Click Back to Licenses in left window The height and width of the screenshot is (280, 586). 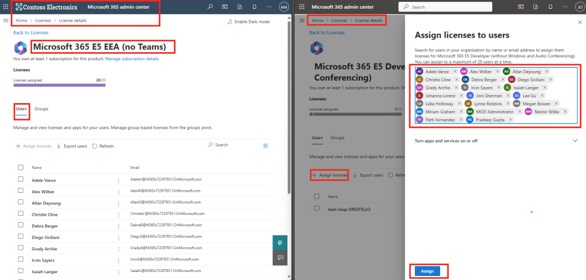[x=31, y=33]
